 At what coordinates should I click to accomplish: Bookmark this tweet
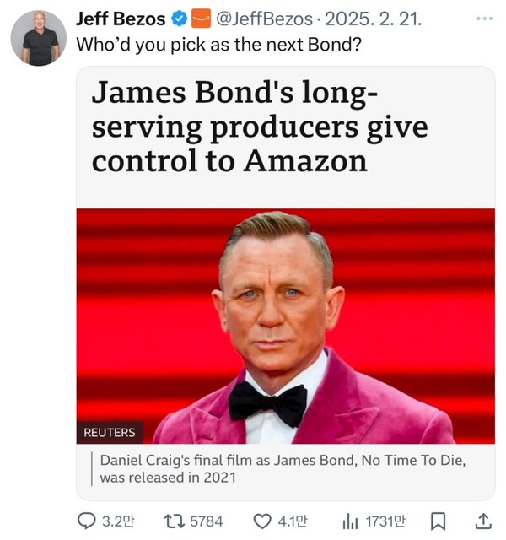point(438,521)
